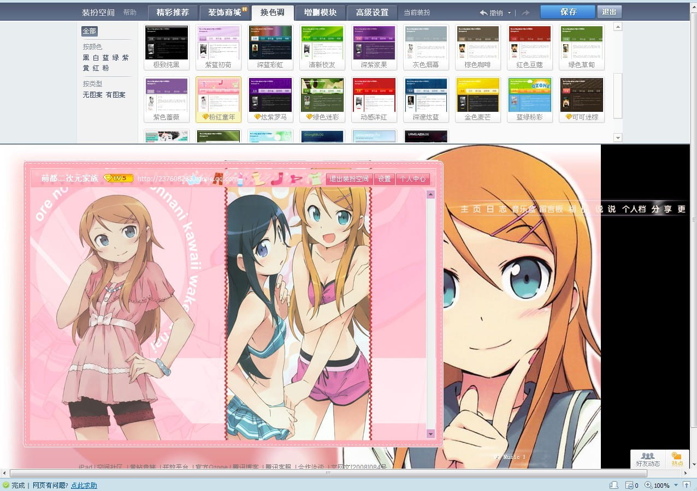Screen dimensions: 697x491
Task: Apply the 灰色烟幕 theme thumbnail
Action: coord(426,47)
